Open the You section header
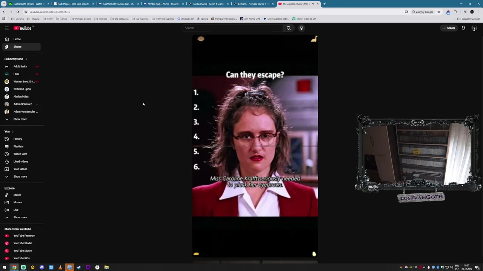The width and height of the screenshot is (483, 271). tap(9, 131)
